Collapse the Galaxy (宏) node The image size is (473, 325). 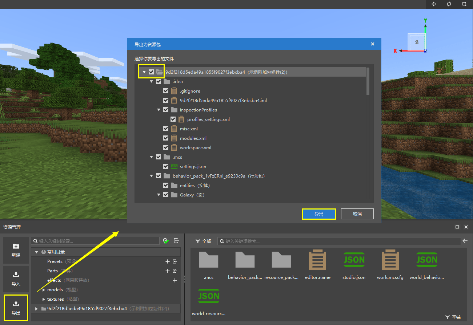point(159,195)
